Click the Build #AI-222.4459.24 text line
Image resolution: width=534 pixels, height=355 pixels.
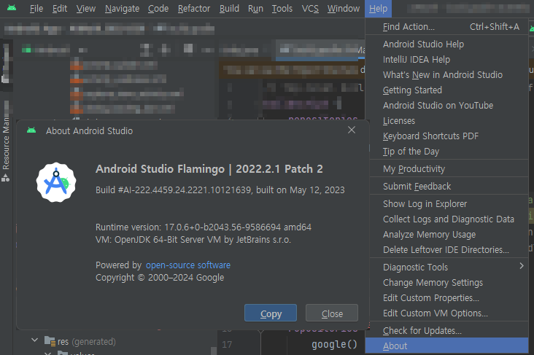(220, 190)
